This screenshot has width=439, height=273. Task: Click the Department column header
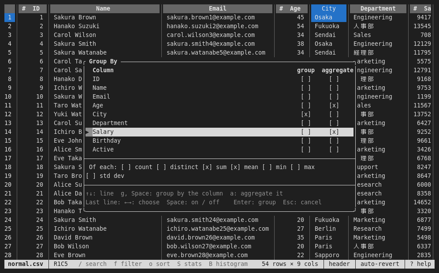(x=378, y=9)
